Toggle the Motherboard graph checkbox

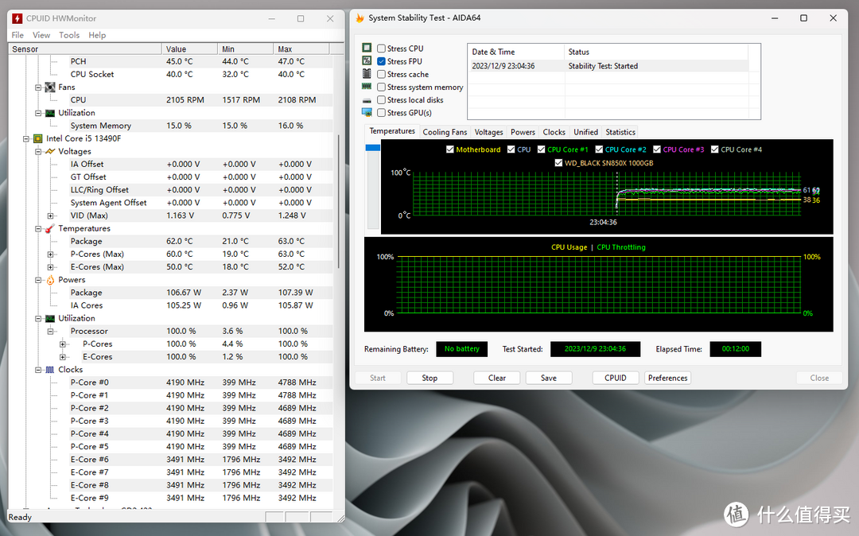click(449, 150)
